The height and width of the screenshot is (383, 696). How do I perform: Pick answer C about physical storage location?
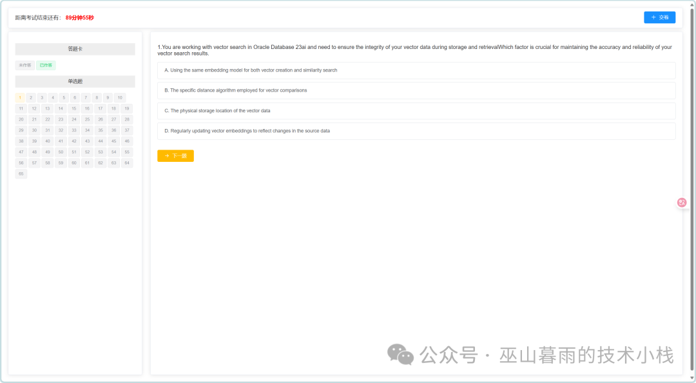coord(416,111)
